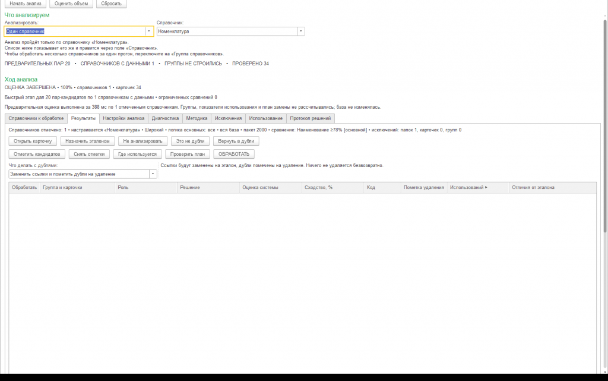Expand the Справочник Номенклатура dropdown
The height and width of the screenshot is (381, 608).
click(x=301, y=32)
